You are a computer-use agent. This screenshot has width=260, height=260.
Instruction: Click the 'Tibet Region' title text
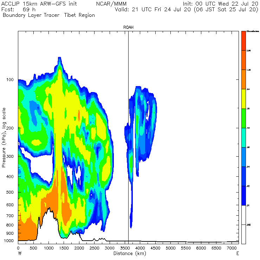click(x=80, y=15)
